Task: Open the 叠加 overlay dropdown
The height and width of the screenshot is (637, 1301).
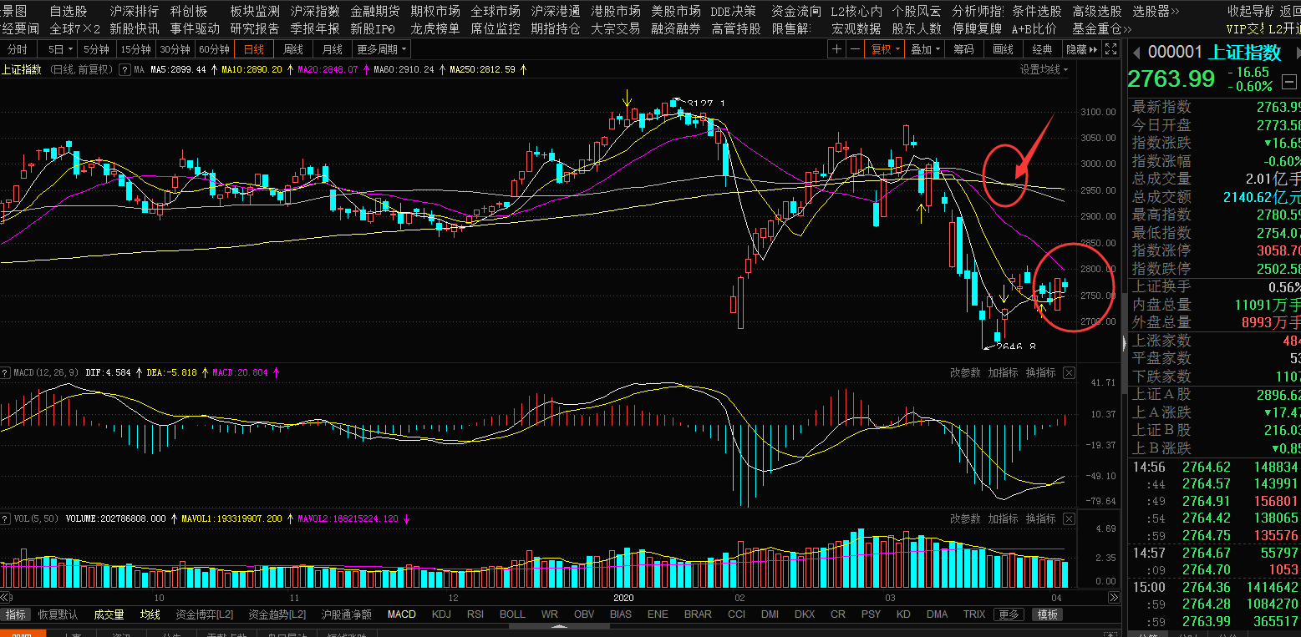Action: [925, 49]
